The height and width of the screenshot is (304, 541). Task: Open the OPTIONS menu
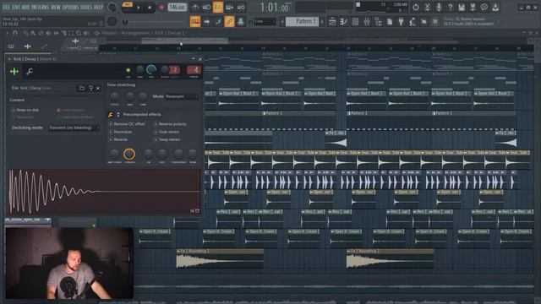tap(70, 7)
